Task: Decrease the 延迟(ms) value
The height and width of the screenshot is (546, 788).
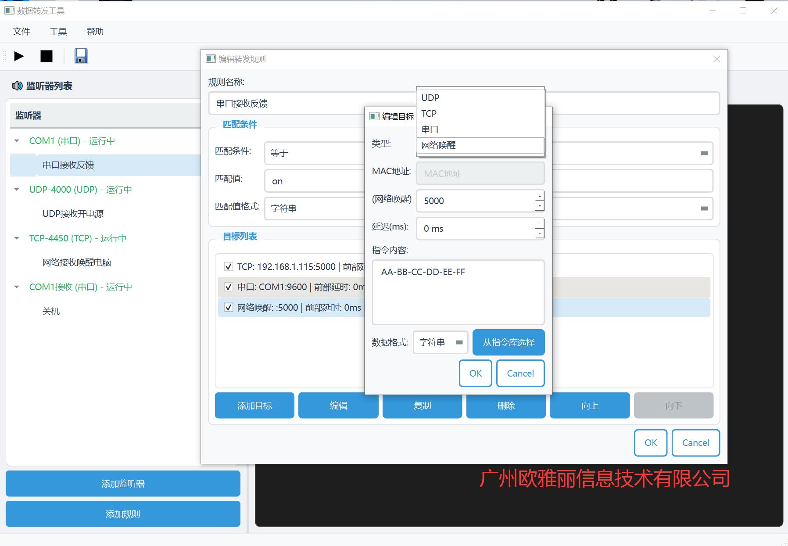Action: tap(540, 233)
